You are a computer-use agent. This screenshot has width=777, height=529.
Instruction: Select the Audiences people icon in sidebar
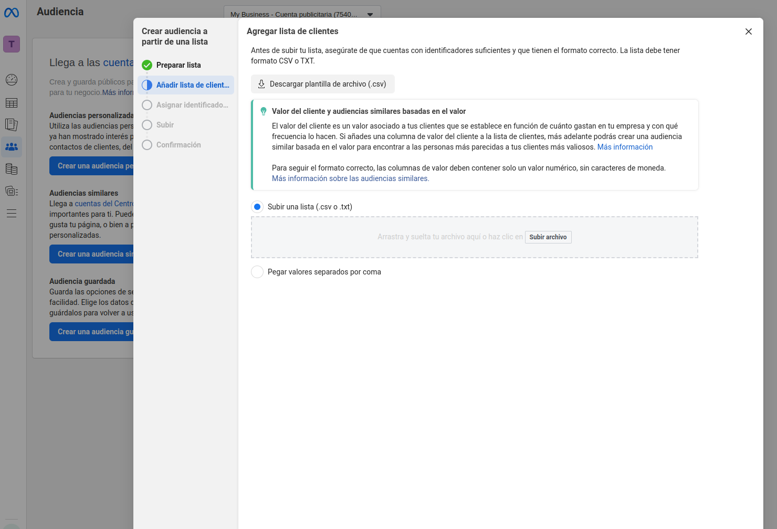point(12,147)
